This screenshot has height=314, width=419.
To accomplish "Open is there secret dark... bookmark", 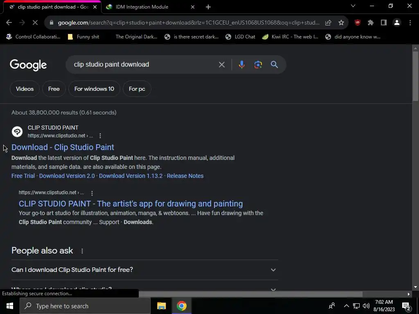I will point(191,37).
